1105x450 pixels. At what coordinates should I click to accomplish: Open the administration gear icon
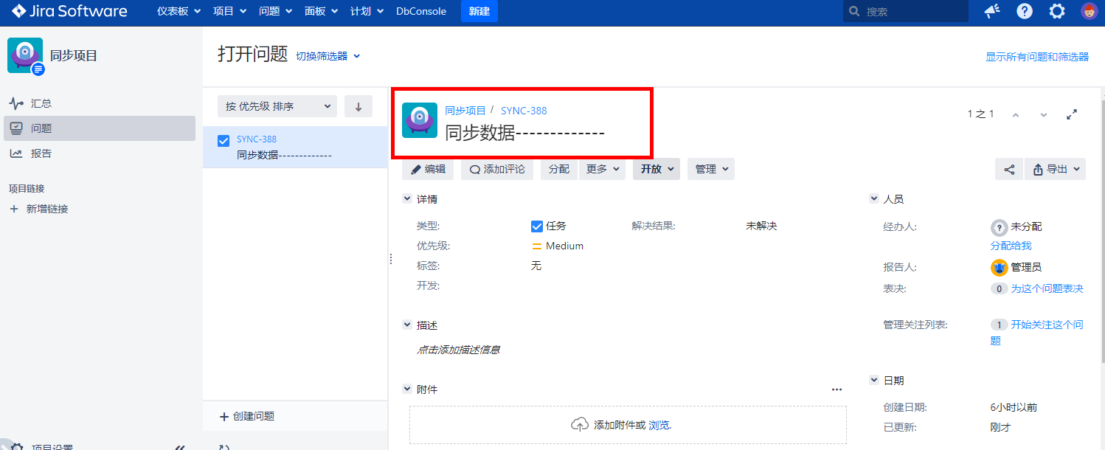coord(1057,11)
